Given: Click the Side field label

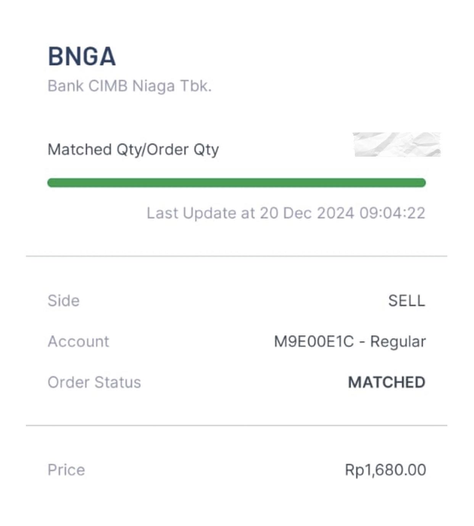Looking at the screenshot, I should coord(63,301).
